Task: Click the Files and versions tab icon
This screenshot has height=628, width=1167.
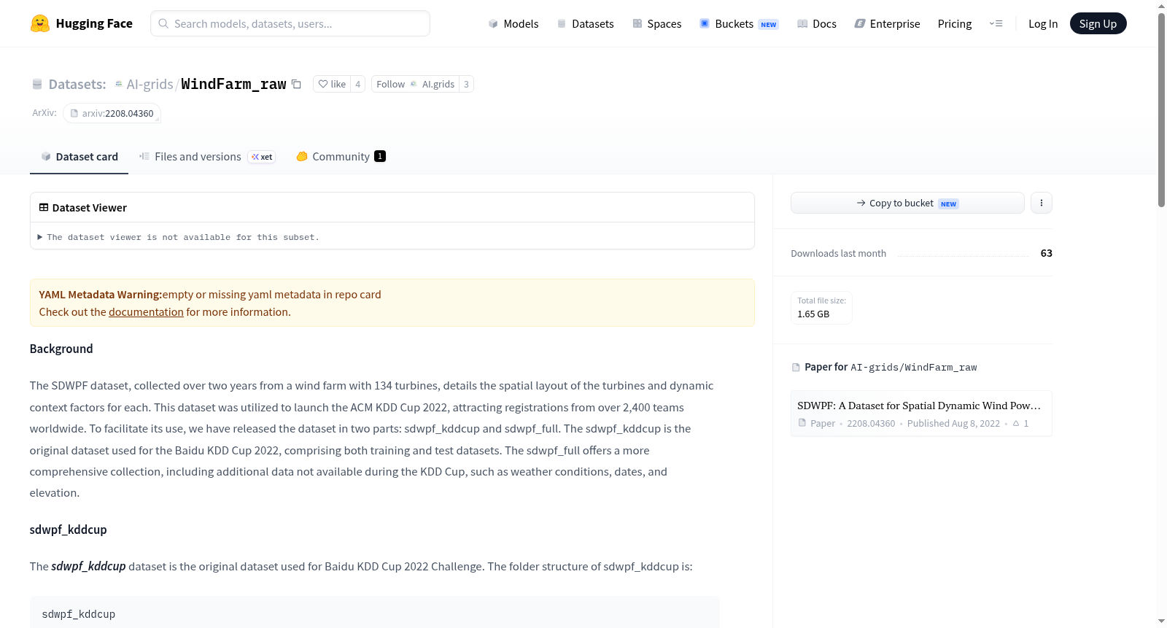Action: [x=144, y=156]
